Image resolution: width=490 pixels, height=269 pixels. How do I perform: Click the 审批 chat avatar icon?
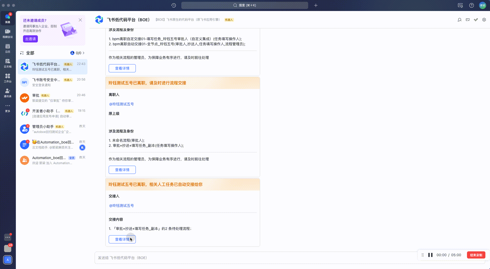pos(25,98)
